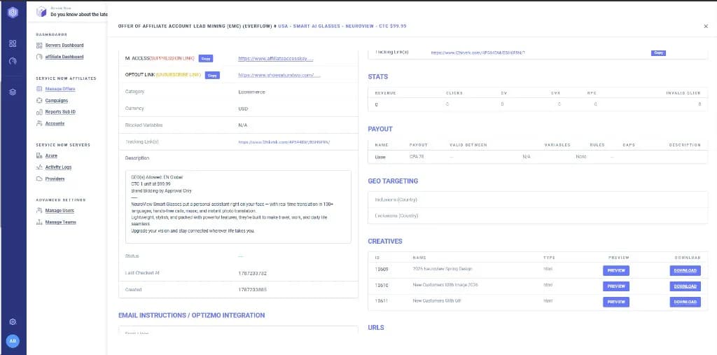
Task: Click the VALID BETWEEN payout column header
Action: point(468,145)
